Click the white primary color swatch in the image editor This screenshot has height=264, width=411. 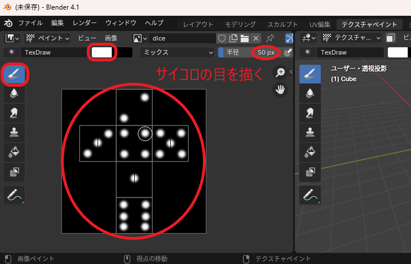click(x=101, y=52)
